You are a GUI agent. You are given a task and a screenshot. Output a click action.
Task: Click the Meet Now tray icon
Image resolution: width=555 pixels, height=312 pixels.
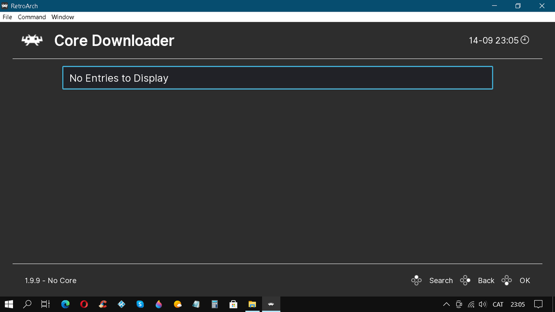click(x=459, y=304)
